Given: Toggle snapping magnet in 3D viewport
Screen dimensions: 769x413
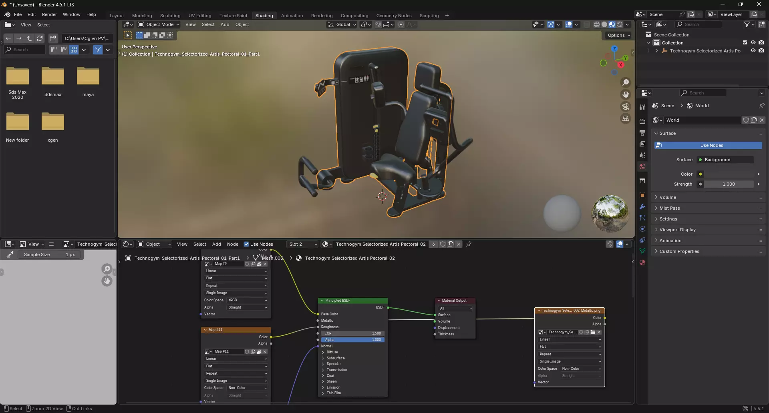Looking at the screenshot, I should tap(378, 24).
